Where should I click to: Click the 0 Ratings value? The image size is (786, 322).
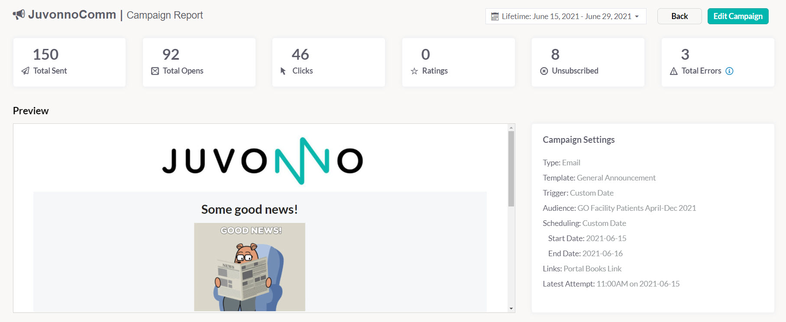426,55
